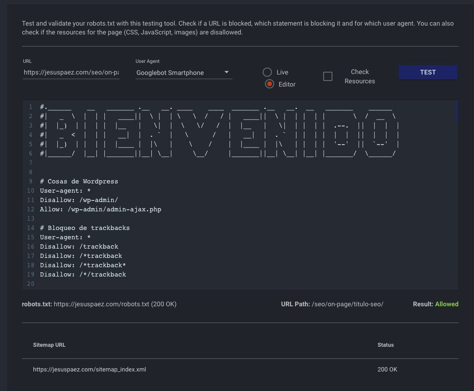Click the line number 20 in the editor gutter
The height and width of the screenshot is (391, 474).
click(31, 284)
